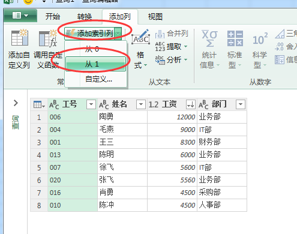Open the 工号 column filter dropdown
The image size is (297, 234).
point(91,104)
